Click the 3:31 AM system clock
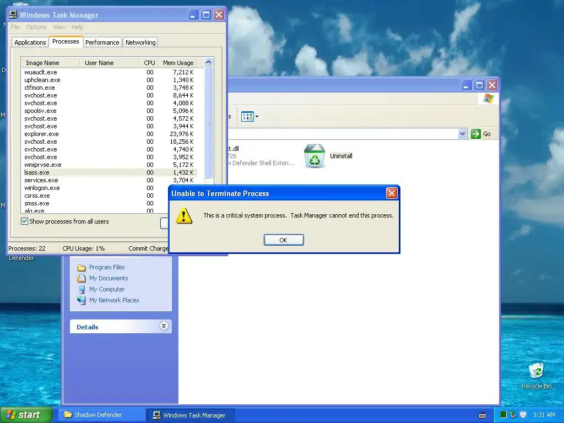 coord(544,415)
